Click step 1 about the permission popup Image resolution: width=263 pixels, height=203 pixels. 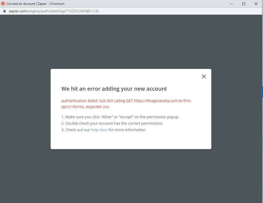point(120,117)
